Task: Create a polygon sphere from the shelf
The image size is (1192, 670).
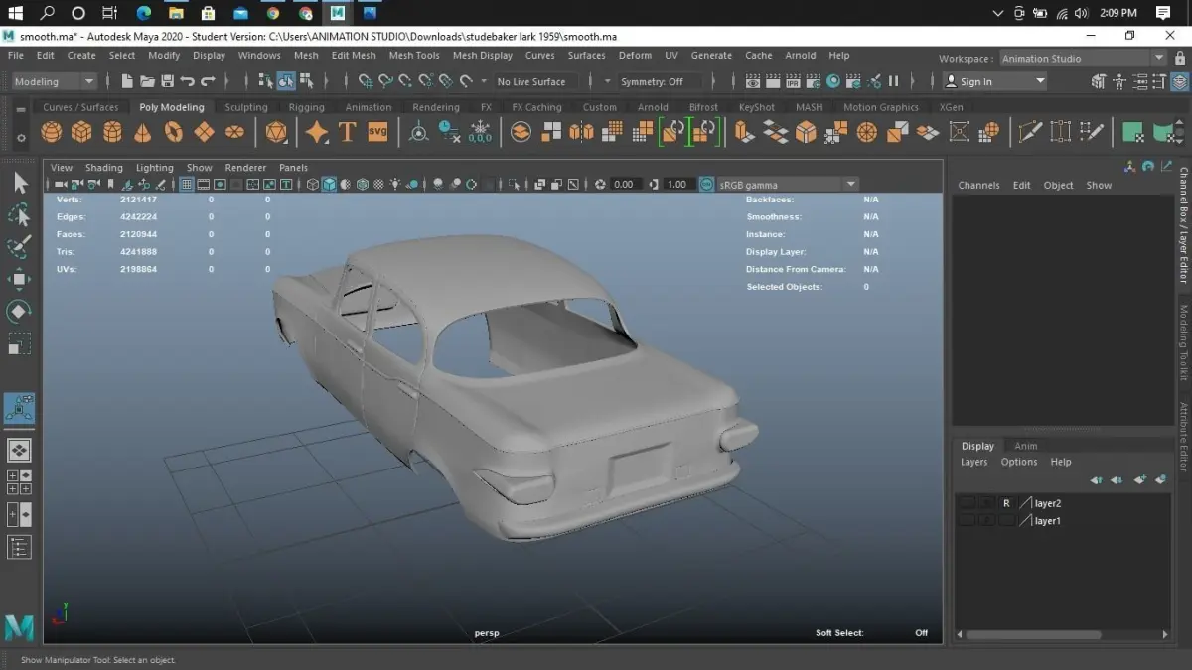Action: [x=52, y=132]
